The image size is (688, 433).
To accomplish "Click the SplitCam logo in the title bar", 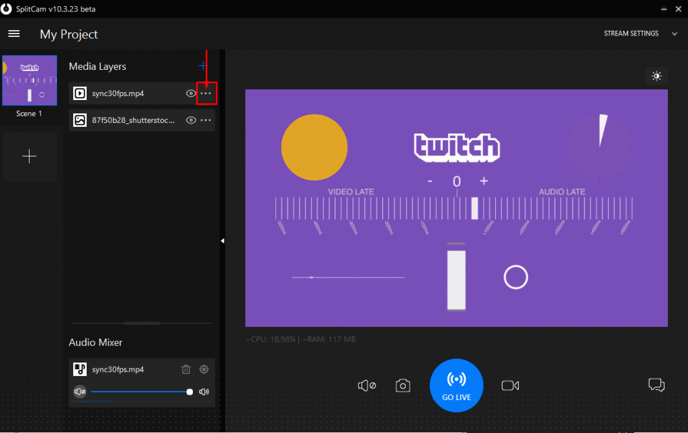I will coord(6,9).
